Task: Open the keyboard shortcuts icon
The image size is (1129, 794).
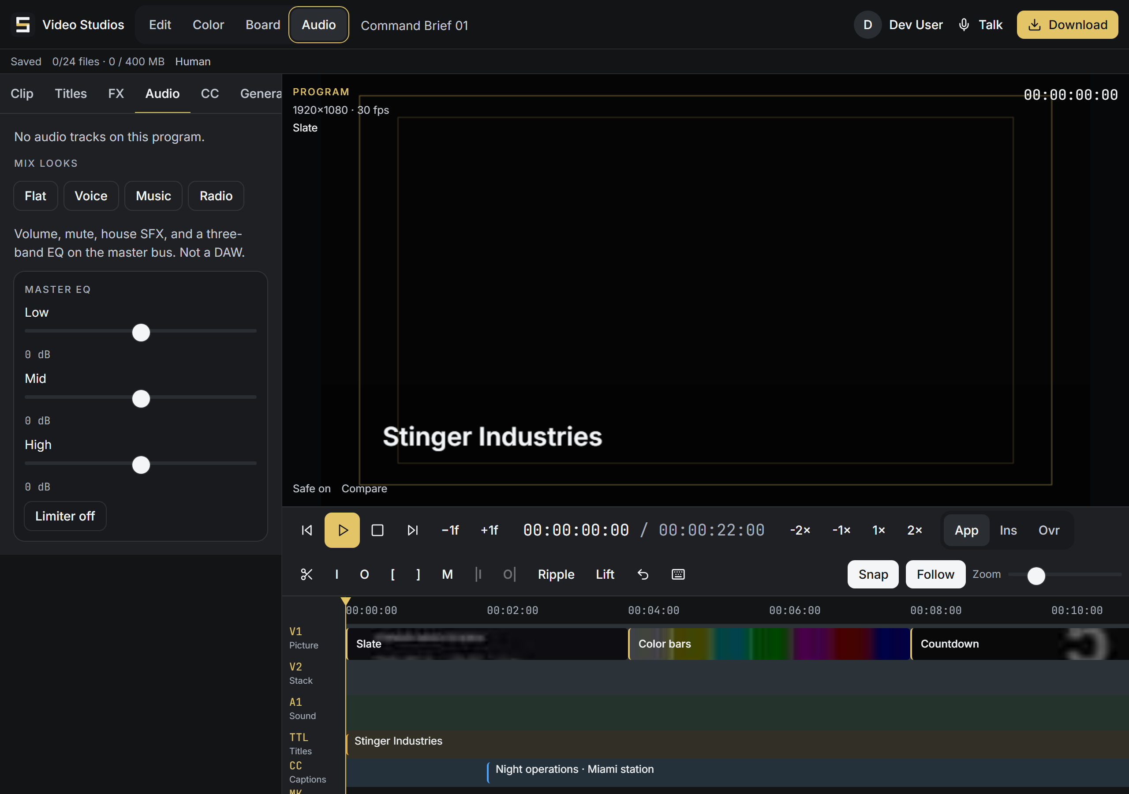Action: pos(678,574)
